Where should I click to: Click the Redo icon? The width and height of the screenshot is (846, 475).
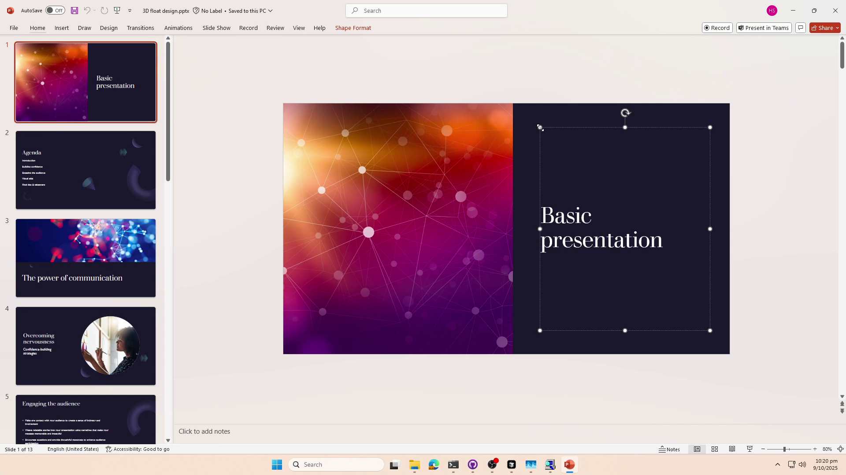point(104,10)
